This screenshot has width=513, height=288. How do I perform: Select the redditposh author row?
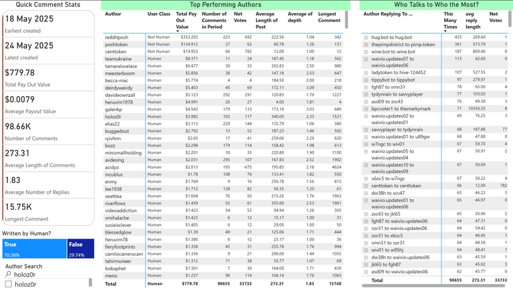pos(223,37)
